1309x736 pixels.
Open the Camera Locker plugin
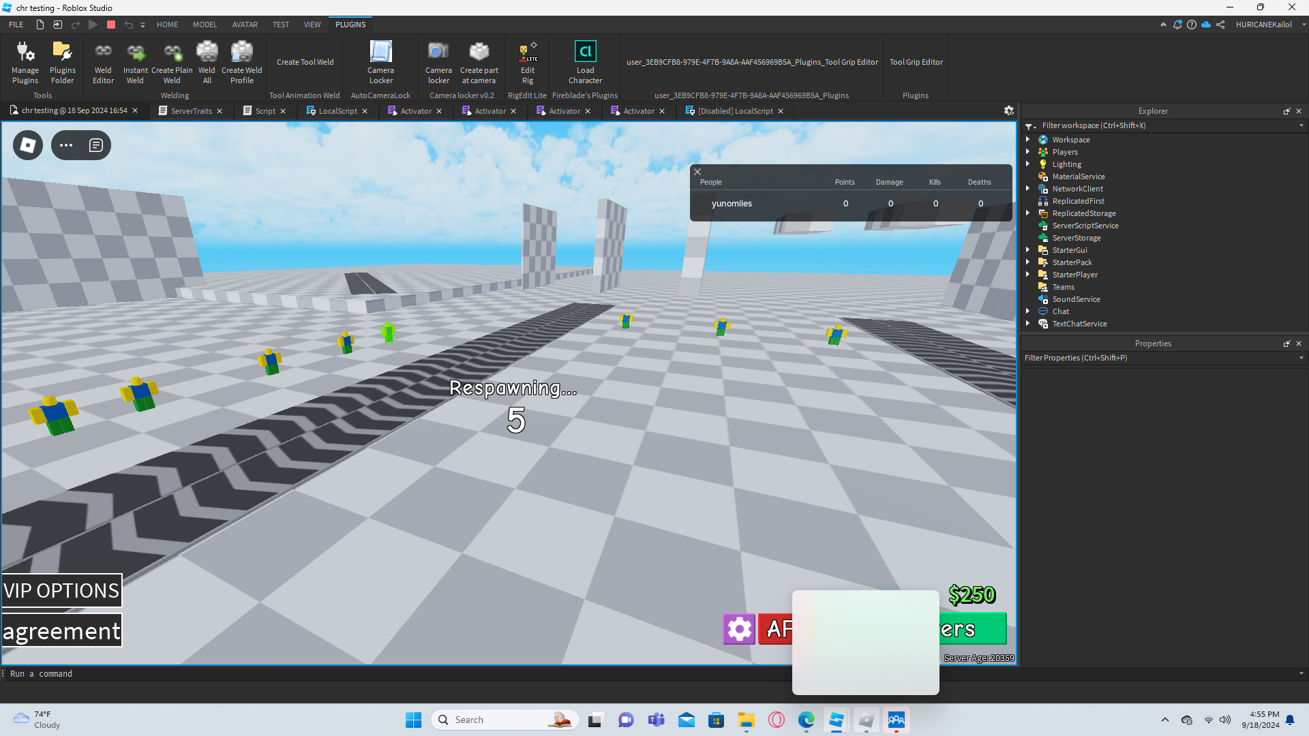tap(380, 61)
